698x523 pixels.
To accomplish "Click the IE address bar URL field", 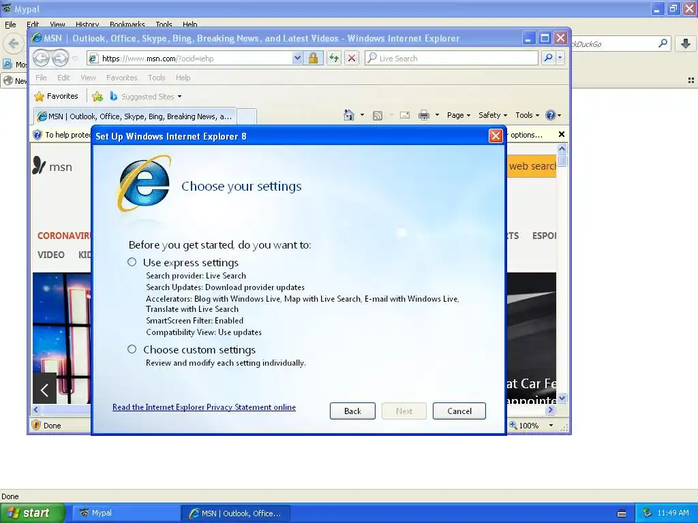I will [x=196, y=59].
